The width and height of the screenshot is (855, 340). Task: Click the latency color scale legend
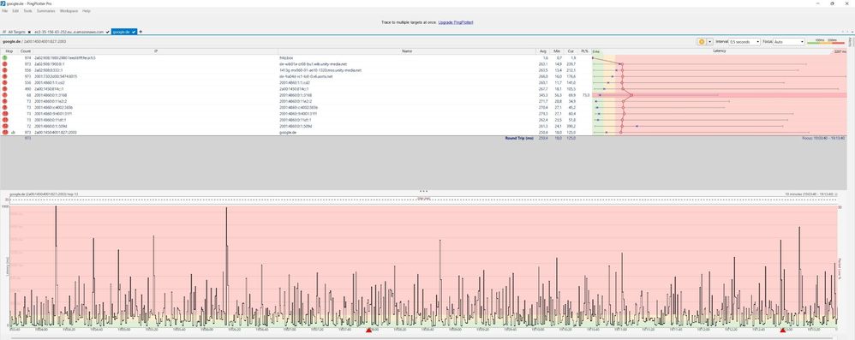(x=826, y=41)
